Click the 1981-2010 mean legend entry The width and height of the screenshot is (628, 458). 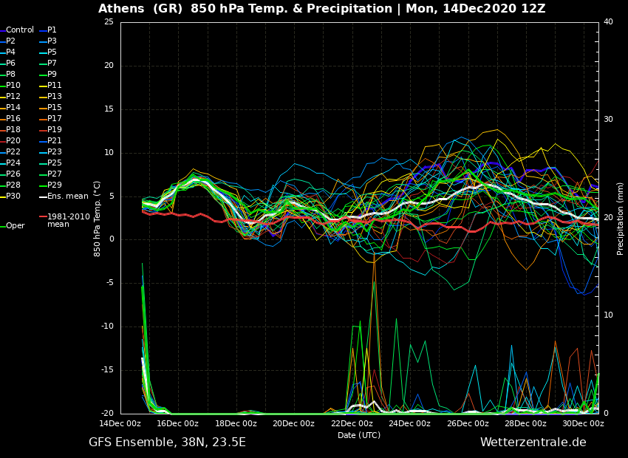[x=68, y=220]
